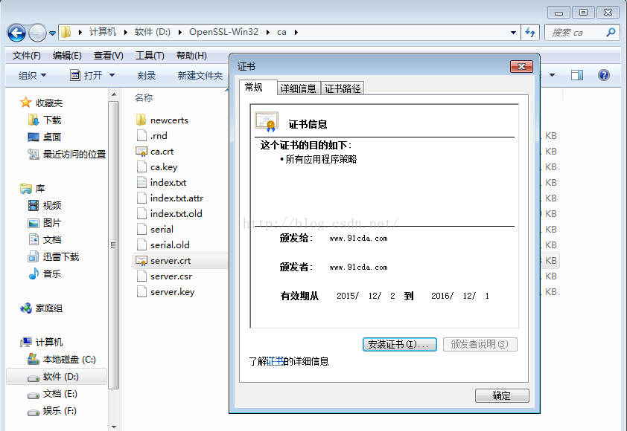627x431 pixels.
Task: Click 计算机 in the address path
Action: click(102, 32)
